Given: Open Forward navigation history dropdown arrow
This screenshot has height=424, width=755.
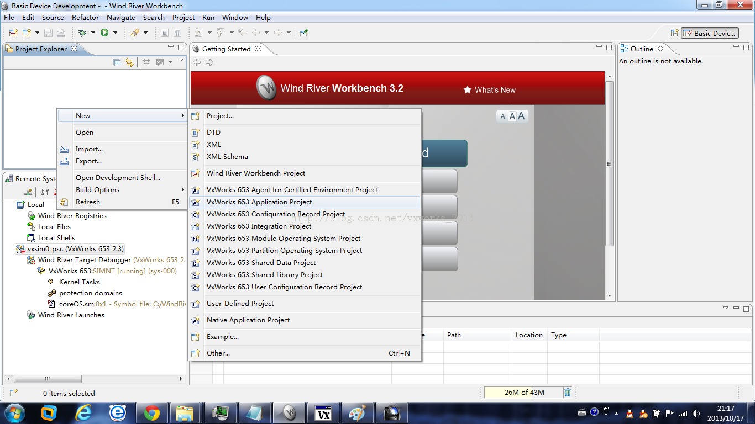Looking at the screenshot, I should [x=289, y=33].
